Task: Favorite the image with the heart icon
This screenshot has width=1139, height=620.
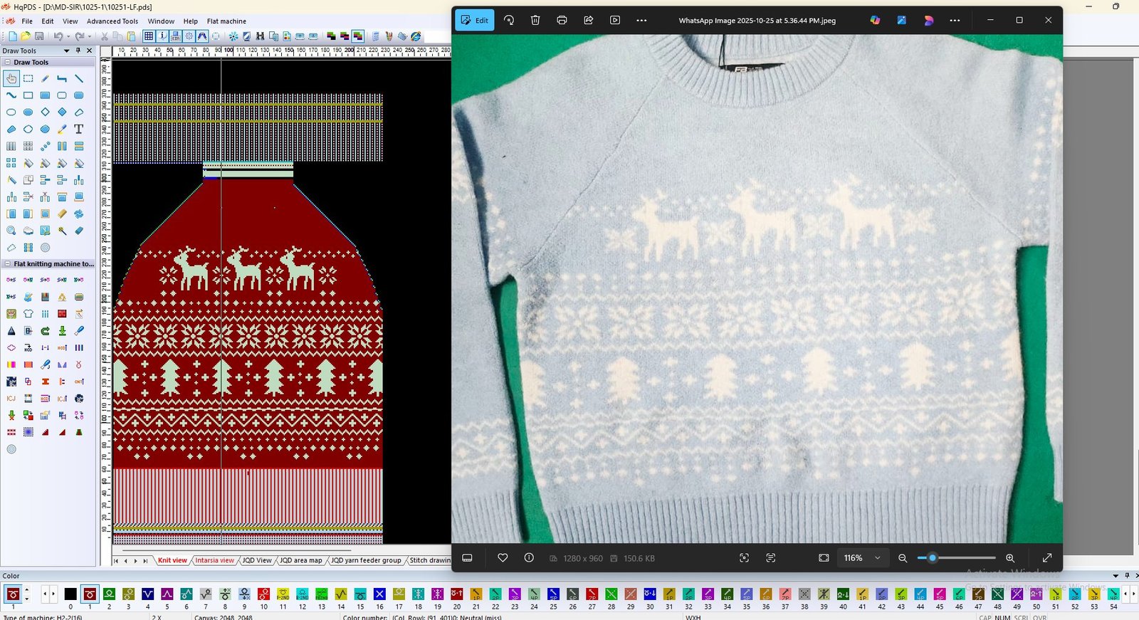Action: tap(503, 558)
